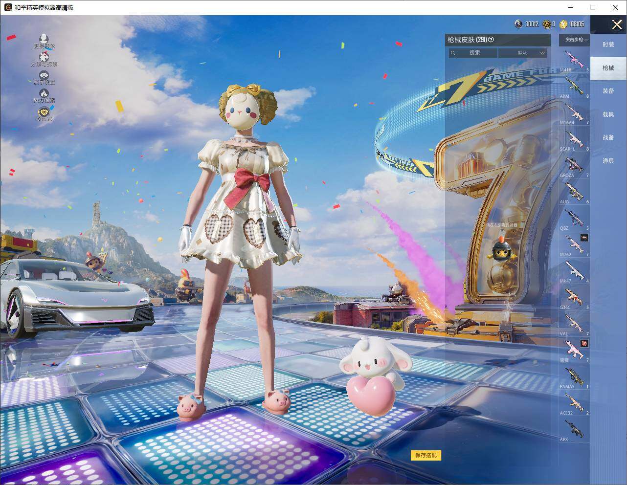Click the 30012 silver coin balance
Image resolution: width=627 pixels, height=485 pixels.
click(532, 24)
